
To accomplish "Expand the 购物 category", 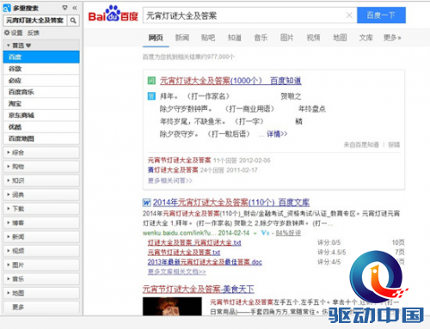I will (x=41, y=167).
